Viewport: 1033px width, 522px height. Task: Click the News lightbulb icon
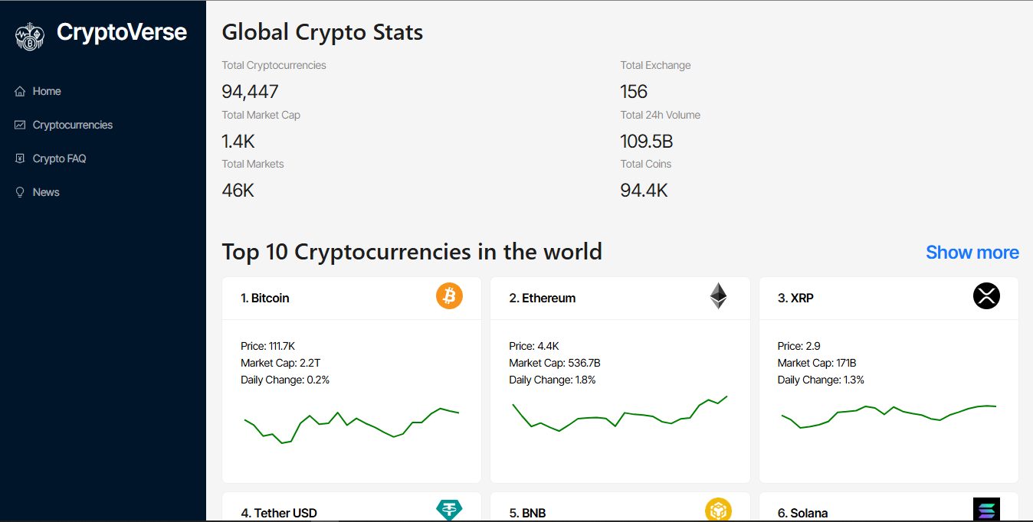coord(21,192)
